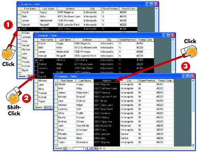Select First Name column header in front window
The width and height of the screenshot is (198, 152).
click(x=67, y=81)
